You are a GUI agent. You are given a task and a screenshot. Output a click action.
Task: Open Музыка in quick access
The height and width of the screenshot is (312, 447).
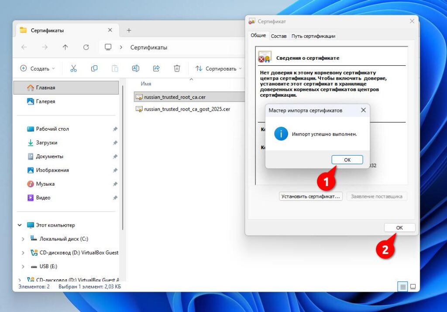(x=66, y=184)
